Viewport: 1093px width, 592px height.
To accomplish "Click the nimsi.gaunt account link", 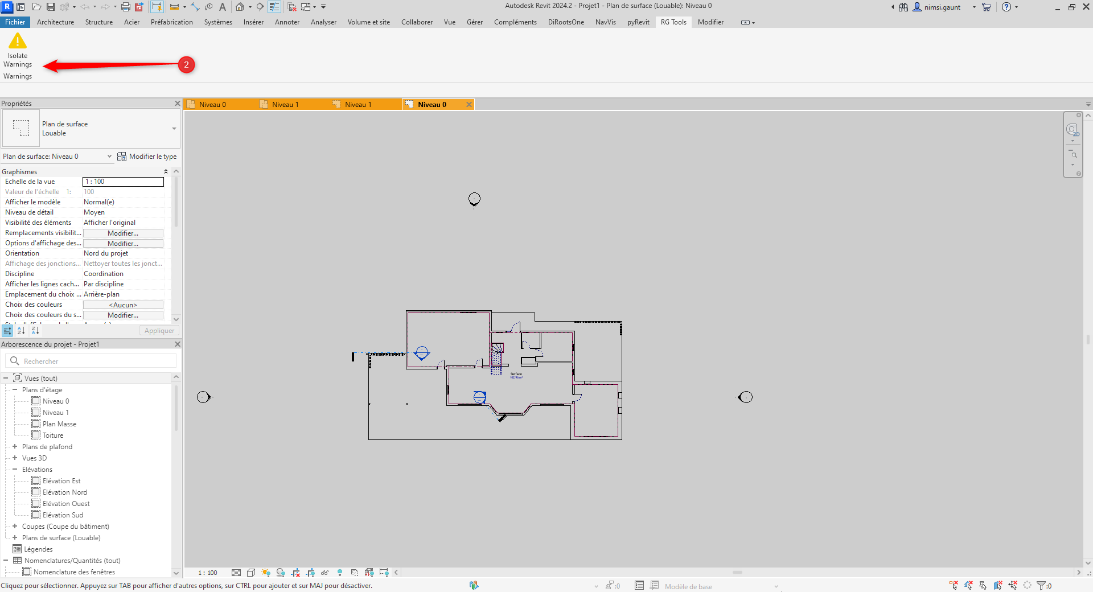I will (942, 7).
